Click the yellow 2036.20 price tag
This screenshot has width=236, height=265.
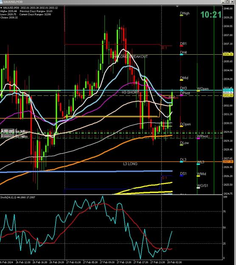coord(228,54)
